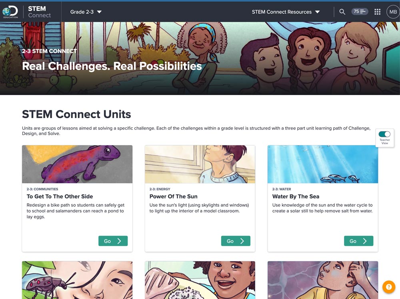Open the Water By The Sea unit title
Screen dimensions: 400x299
[x=296, y=196]
